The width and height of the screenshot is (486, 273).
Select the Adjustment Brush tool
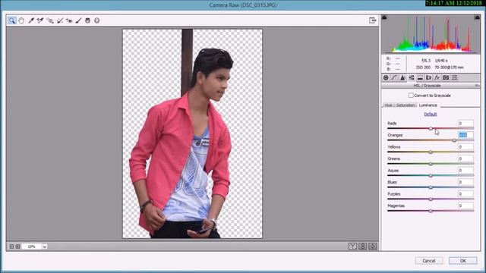click(x=78, y=20)
